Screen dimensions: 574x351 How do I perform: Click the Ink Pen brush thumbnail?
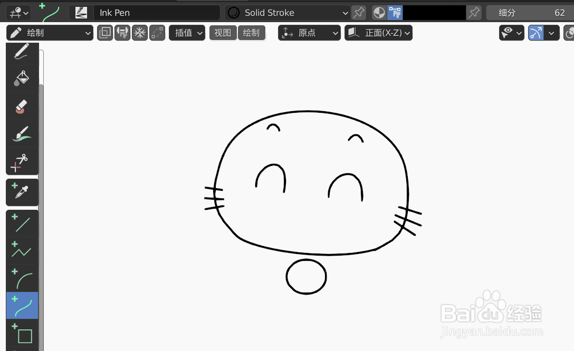click(81, 13)
